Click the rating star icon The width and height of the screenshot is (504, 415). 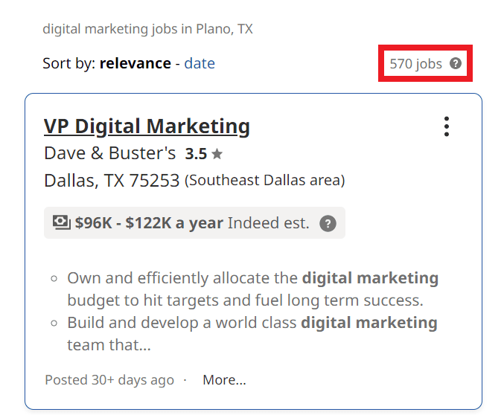(x=217, y=153)
